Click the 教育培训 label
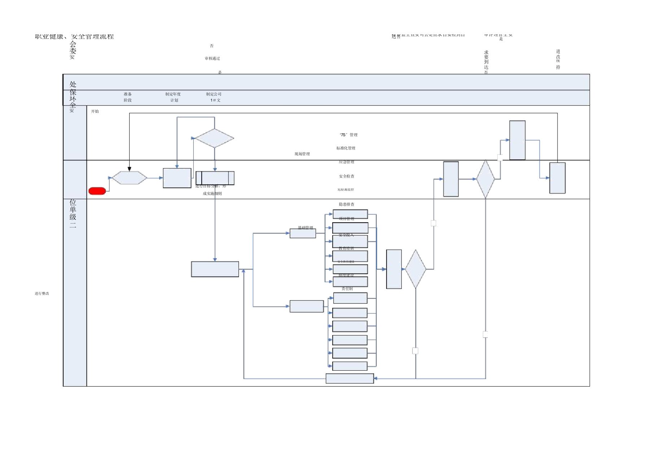The width and height of the screenshot is (651, 459). point(346,248)
